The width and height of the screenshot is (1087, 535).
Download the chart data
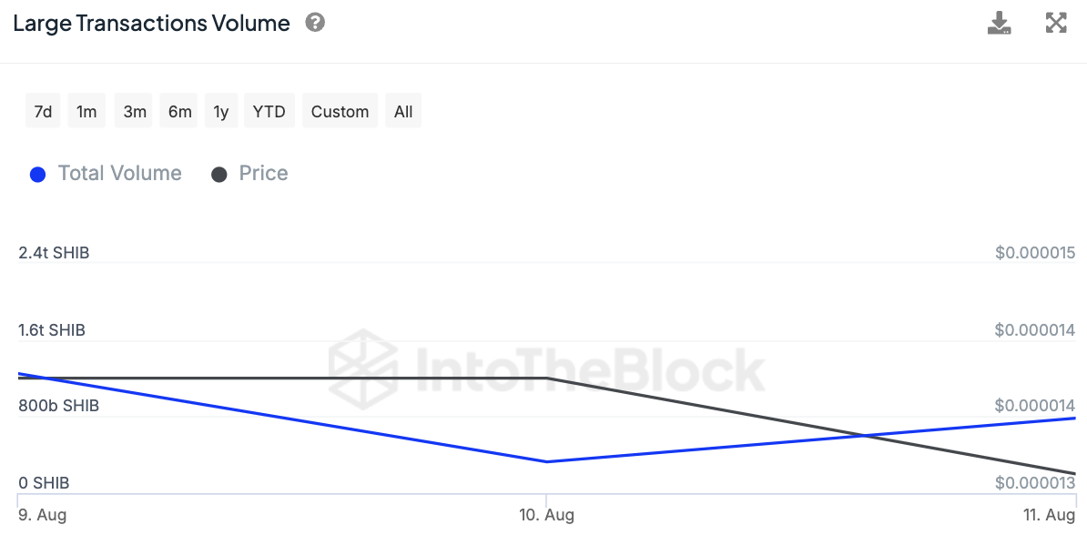(x=1000, y=23)
